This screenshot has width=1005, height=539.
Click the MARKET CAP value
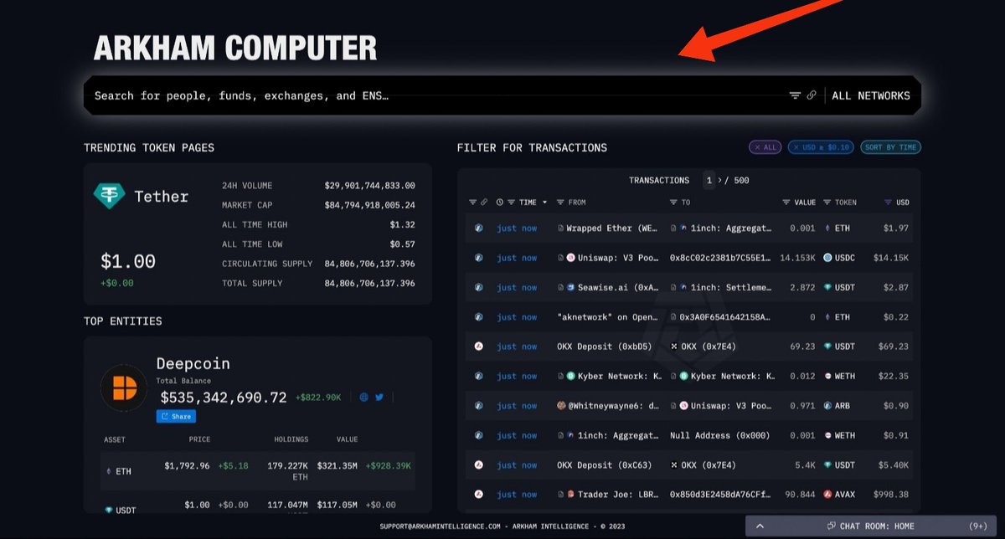(x=369, y=205)
